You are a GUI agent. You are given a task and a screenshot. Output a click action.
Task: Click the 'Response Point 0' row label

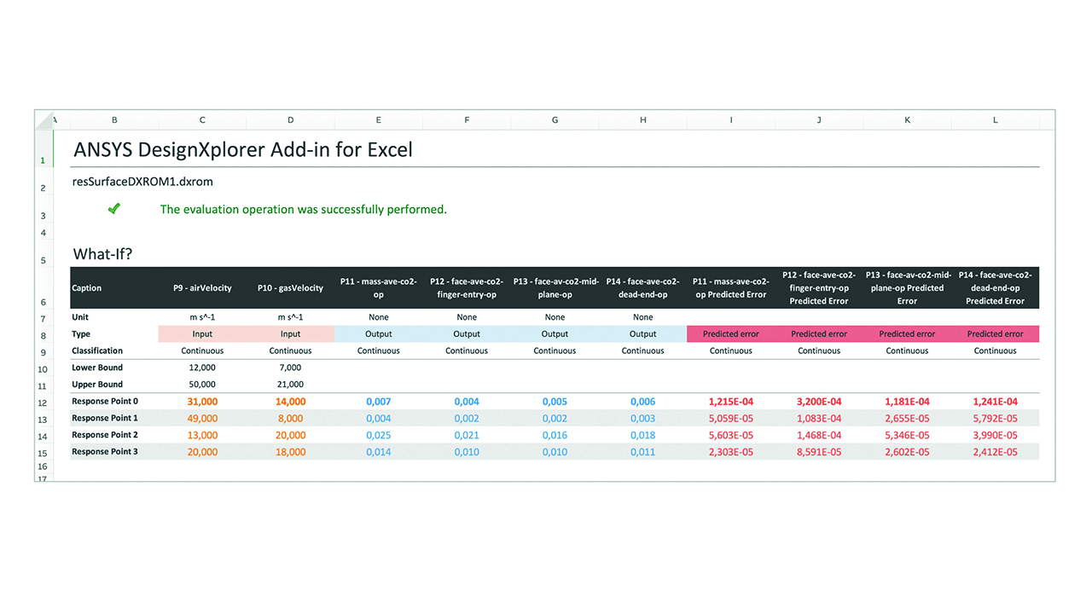(x=105, y=402)
